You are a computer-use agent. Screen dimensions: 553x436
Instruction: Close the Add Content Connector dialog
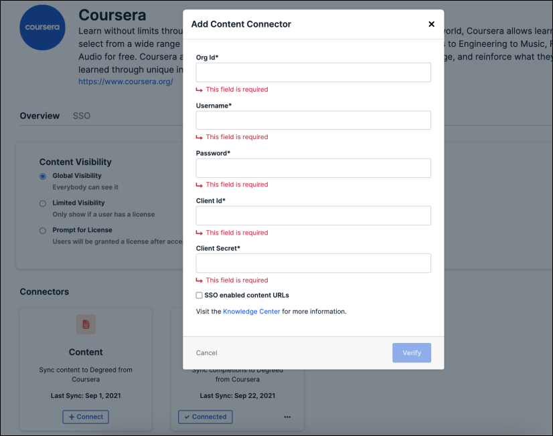(431, 24)
